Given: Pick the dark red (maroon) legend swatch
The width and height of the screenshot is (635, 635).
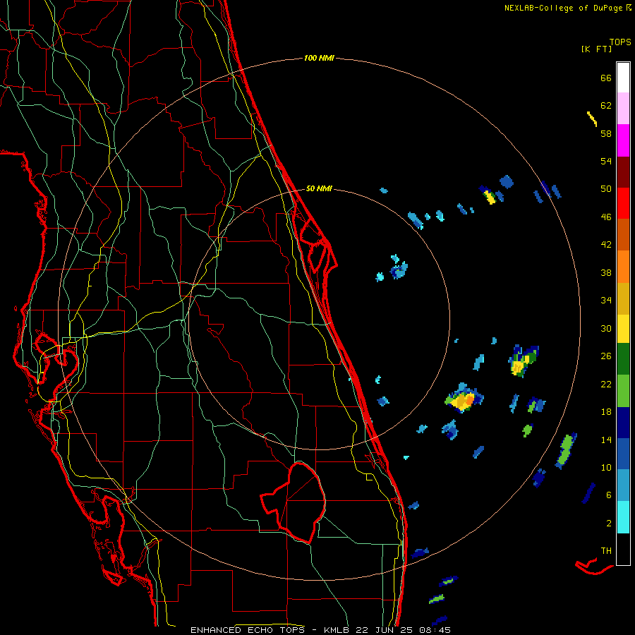Looking at the screenshot, I should tap(623, 172).
